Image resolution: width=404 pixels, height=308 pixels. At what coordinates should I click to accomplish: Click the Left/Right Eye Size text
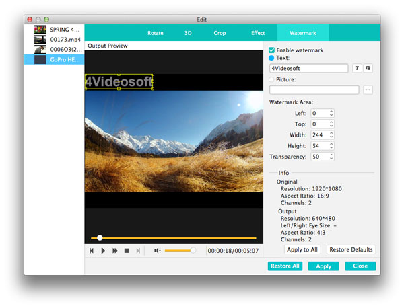tap(308, 225)
